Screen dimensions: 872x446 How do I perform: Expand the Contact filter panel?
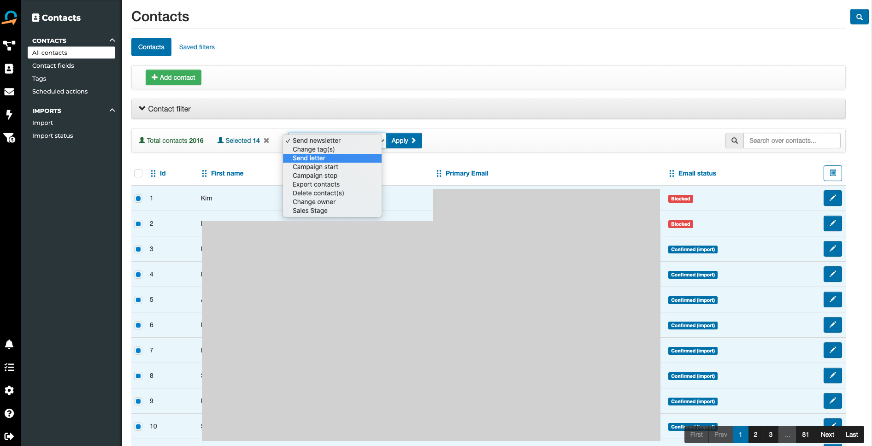click(165, 109)
